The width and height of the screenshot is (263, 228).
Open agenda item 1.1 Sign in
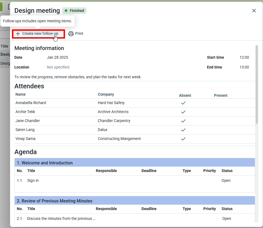click(33, 180)
